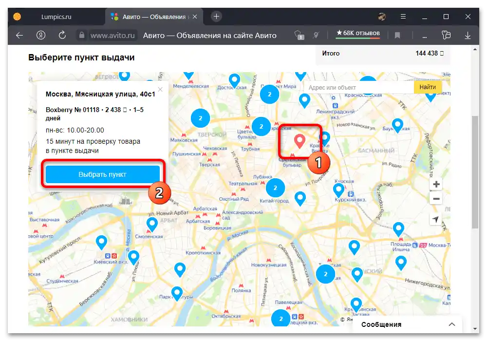Close the Авито — Объявления tab
This screenshot has height=341, width=487.
point(195,17)
